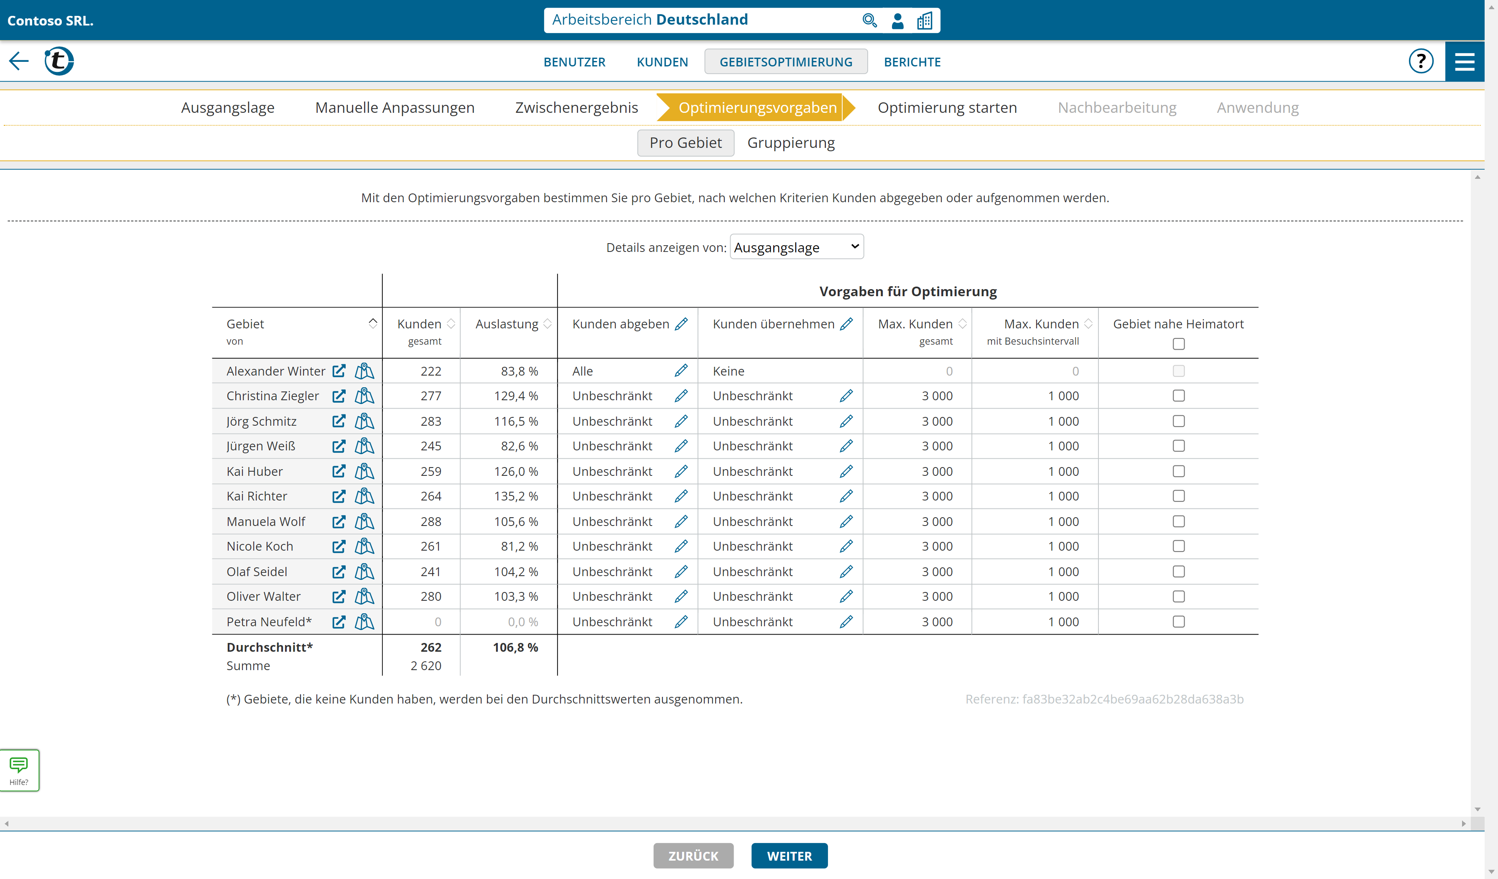The width and height of the screenshot is (1498, 879).
Task: Click the back arrow icon
Action: (x=19, y=61)
